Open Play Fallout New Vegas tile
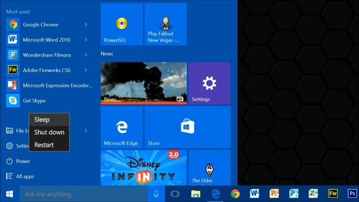The image size is (359, 202). [165, 24]
